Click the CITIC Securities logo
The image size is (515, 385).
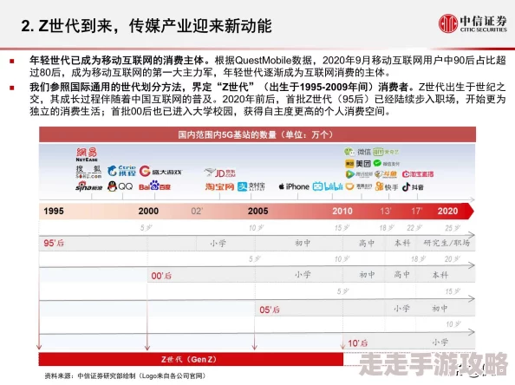[473, 23]
